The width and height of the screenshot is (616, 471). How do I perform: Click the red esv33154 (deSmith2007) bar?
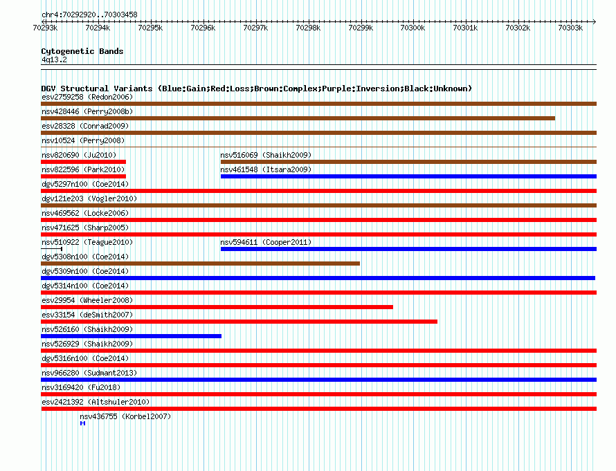tap(239, 322)
